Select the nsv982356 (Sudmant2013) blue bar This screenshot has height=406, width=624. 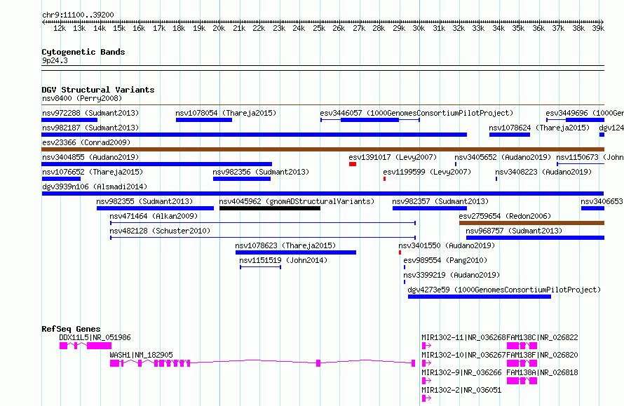[x=242, y=179]
